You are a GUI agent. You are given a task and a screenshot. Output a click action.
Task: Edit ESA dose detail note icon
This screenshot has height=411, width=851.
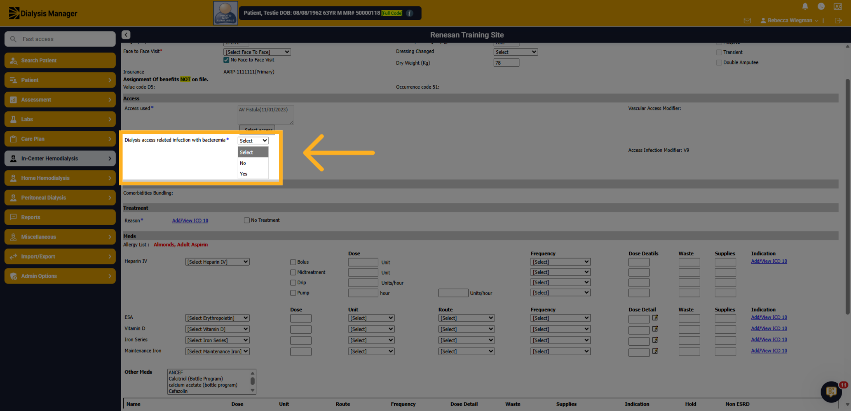[x=655, y=318]
